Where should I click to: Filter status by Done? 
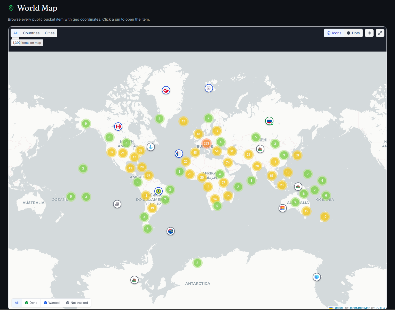(31, 303)
